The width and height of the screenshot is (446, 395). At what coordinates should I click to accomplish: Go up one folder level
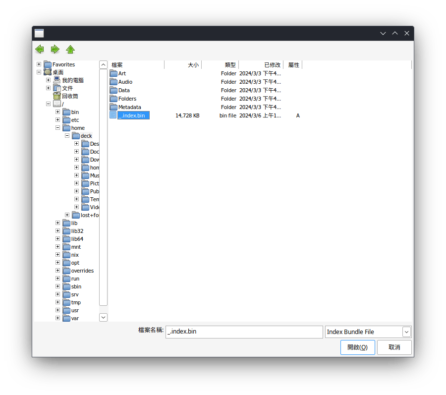point(70,49)
